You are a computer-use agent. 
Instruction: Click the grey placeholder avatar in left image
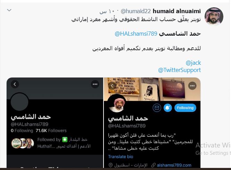(19, 102)
